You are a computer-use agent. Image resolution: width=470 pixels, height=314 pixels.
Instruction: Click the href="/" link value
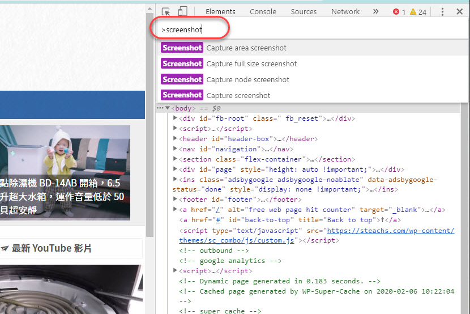tap(218, 210)
